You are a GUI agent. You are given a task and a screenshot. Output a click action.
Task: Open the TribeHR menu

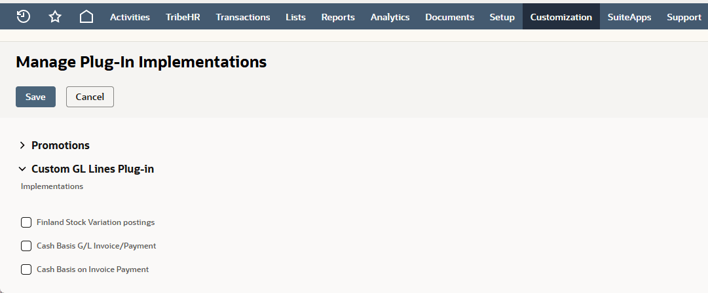pos(183,17)
